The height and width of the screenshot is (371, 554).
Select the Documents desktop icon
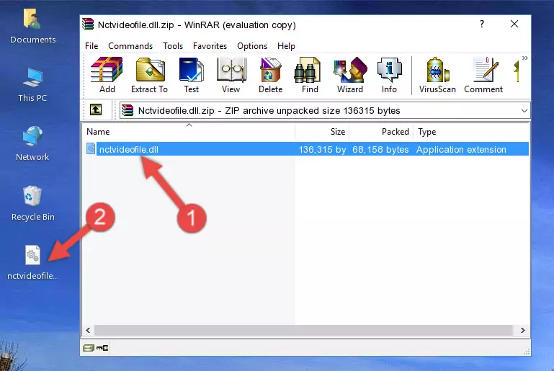(x=33, y=27)
